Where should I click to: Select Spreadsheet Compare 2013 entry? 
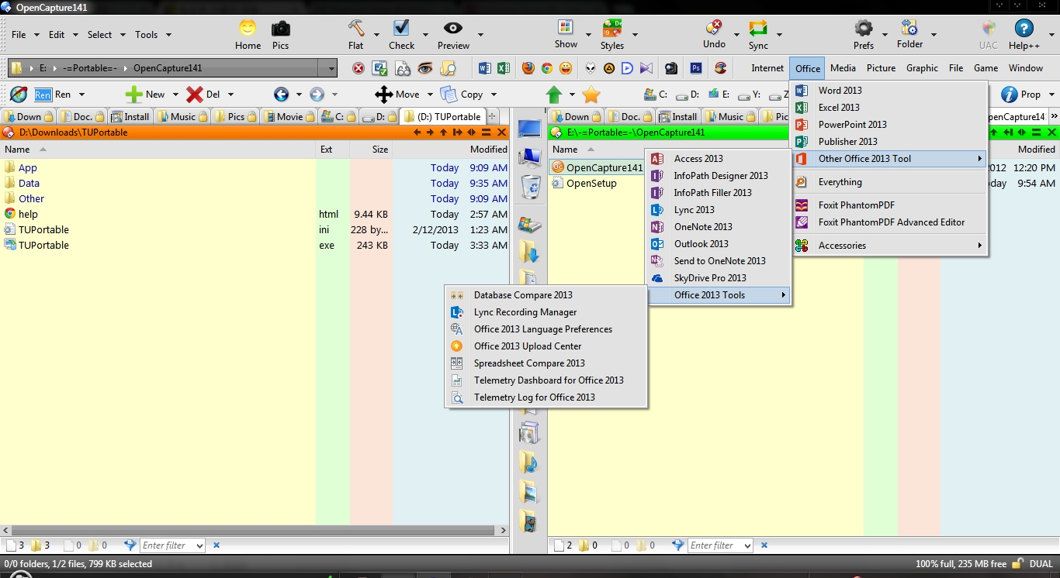(x=546, y=363)
